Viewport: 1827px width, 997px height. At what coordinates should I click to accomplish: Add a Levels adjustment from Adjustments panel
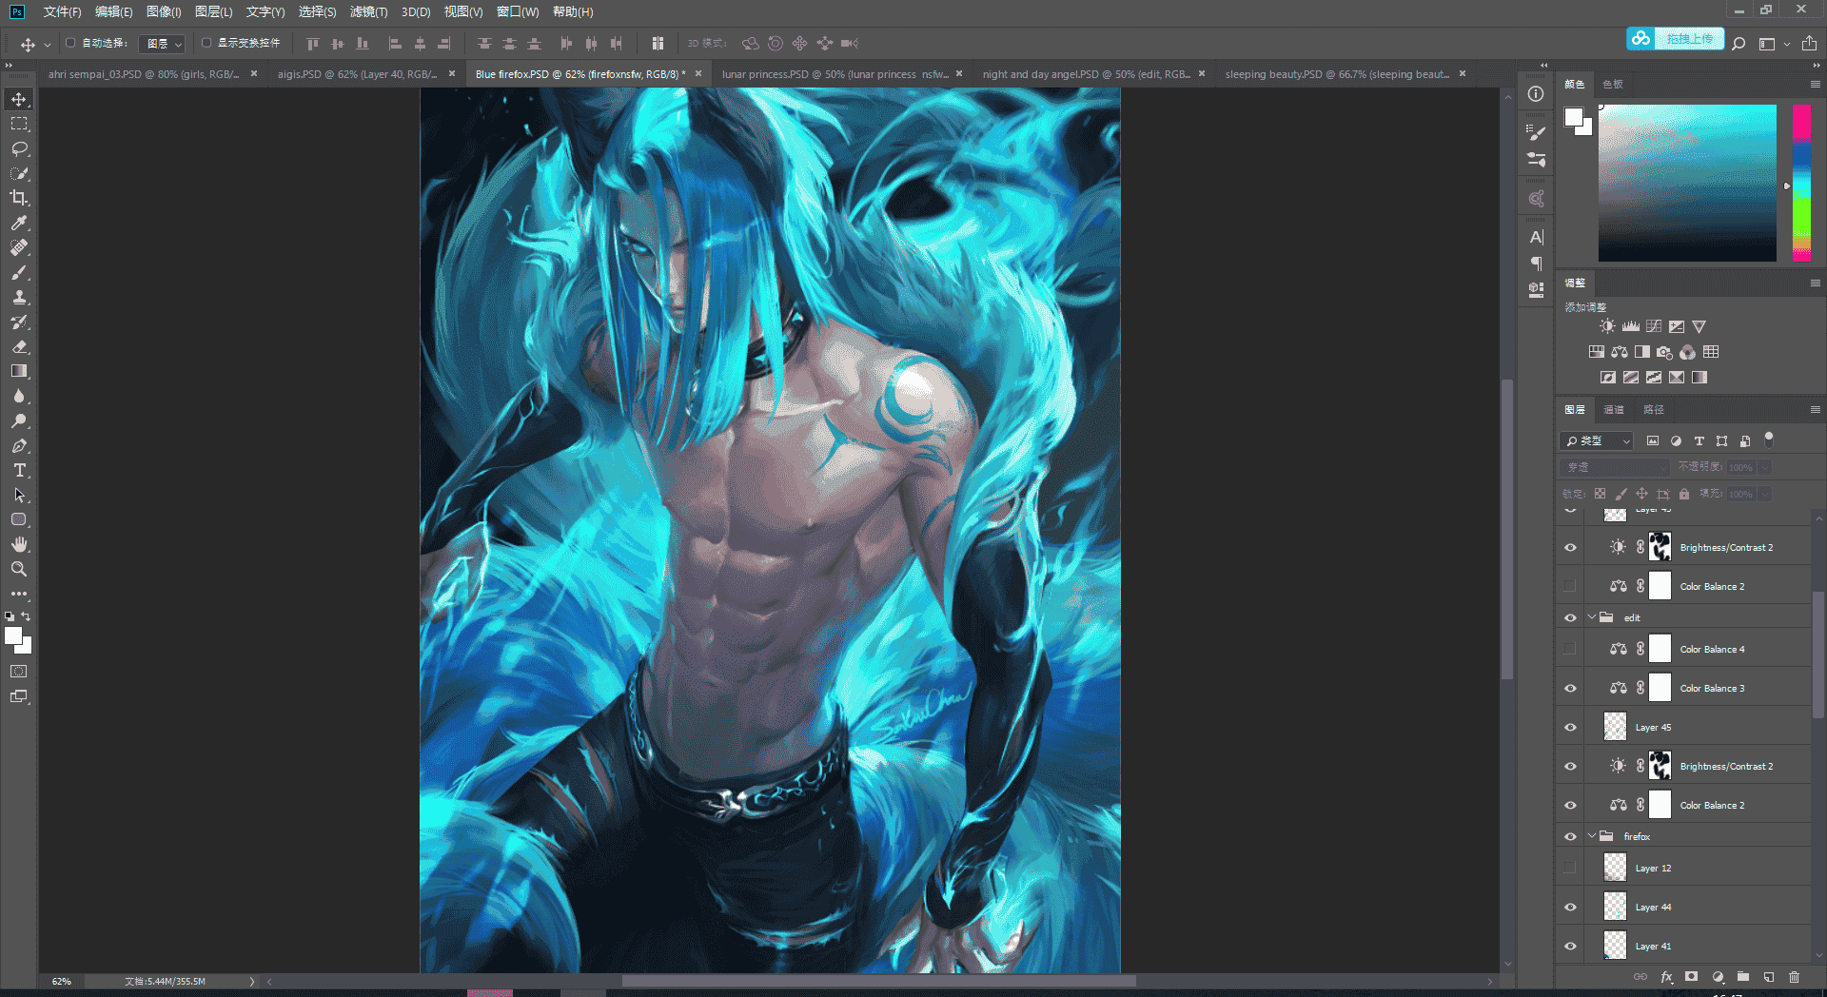pyautogui.click(x=1630, y=326)
